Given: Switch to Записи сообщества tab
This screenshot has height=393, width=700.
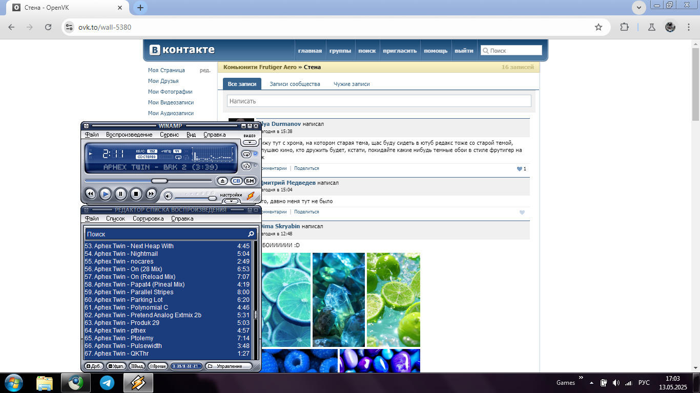Looking at the screenshot, I should [x=295, y=84].
